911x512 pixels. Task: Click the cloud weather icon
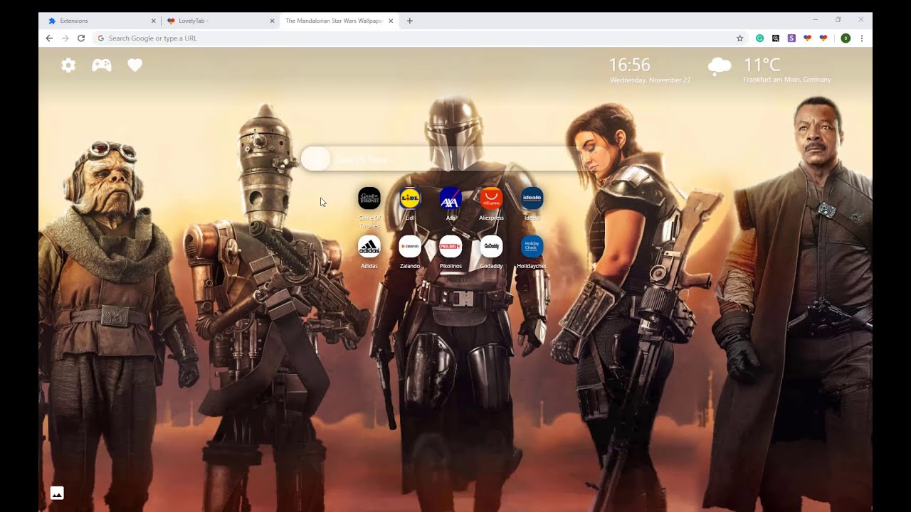click(720, 67)
